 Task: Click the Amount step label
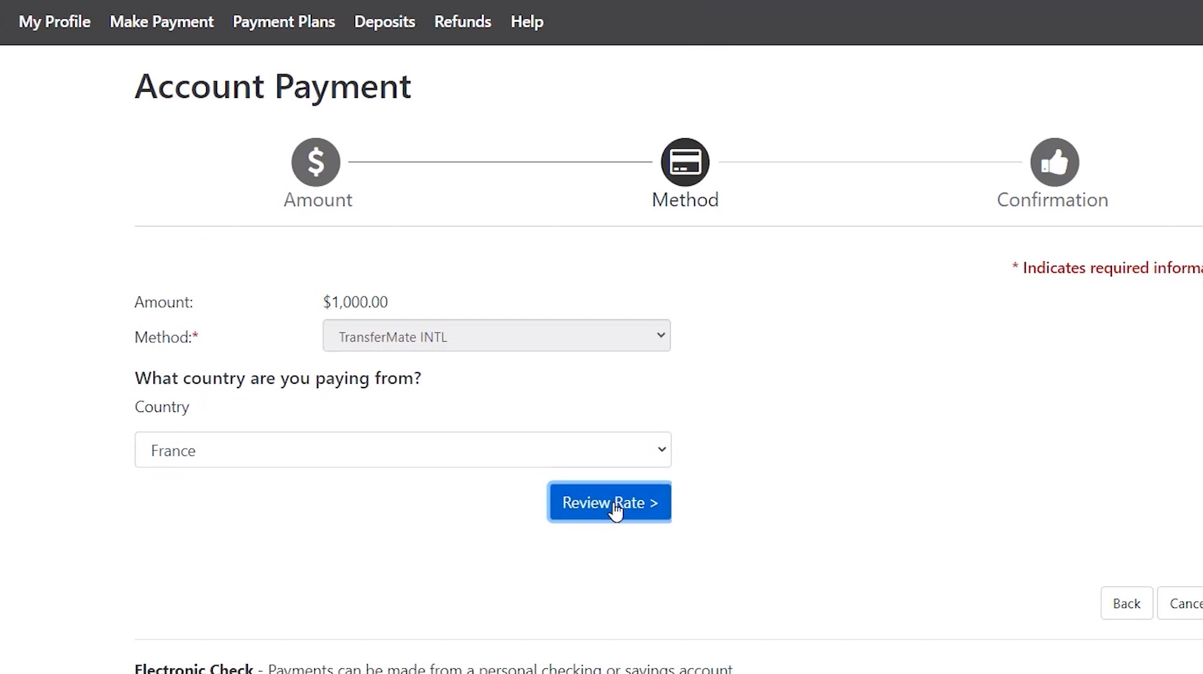[x=318, y=200]
